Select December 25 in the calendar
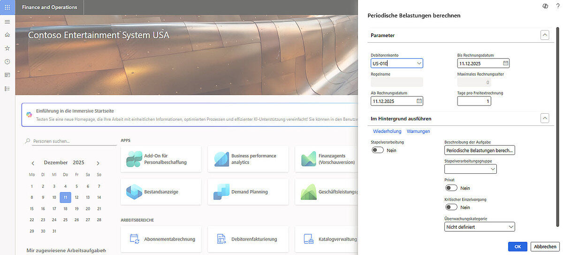The height and width of the screenshot is (255, 563). click(x=65, y=220)
